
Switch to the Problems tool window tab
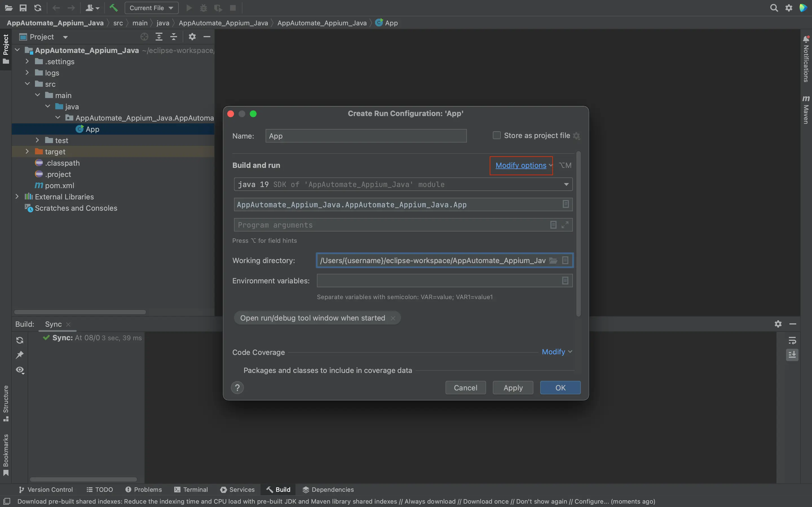(144, 490)
